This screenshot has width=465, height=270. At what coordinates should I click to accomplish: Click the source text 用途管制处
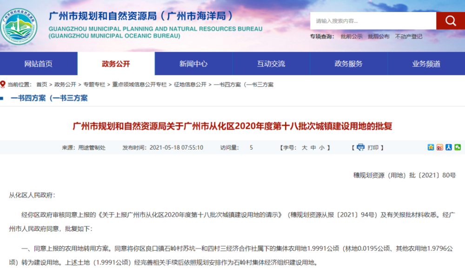coord(92,148)
